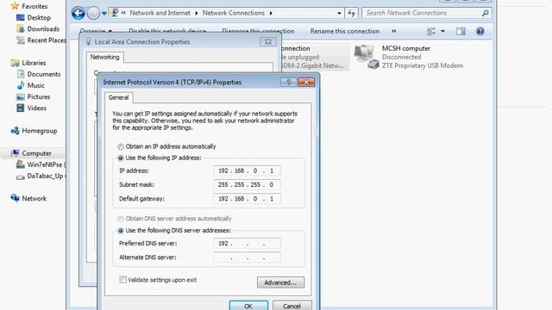Select MCSH computer connection icon

pos(367,57)
